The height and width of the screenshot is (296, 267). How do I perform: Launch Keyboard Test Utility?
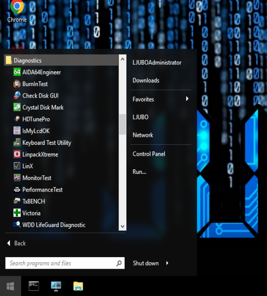click(61, 143)
